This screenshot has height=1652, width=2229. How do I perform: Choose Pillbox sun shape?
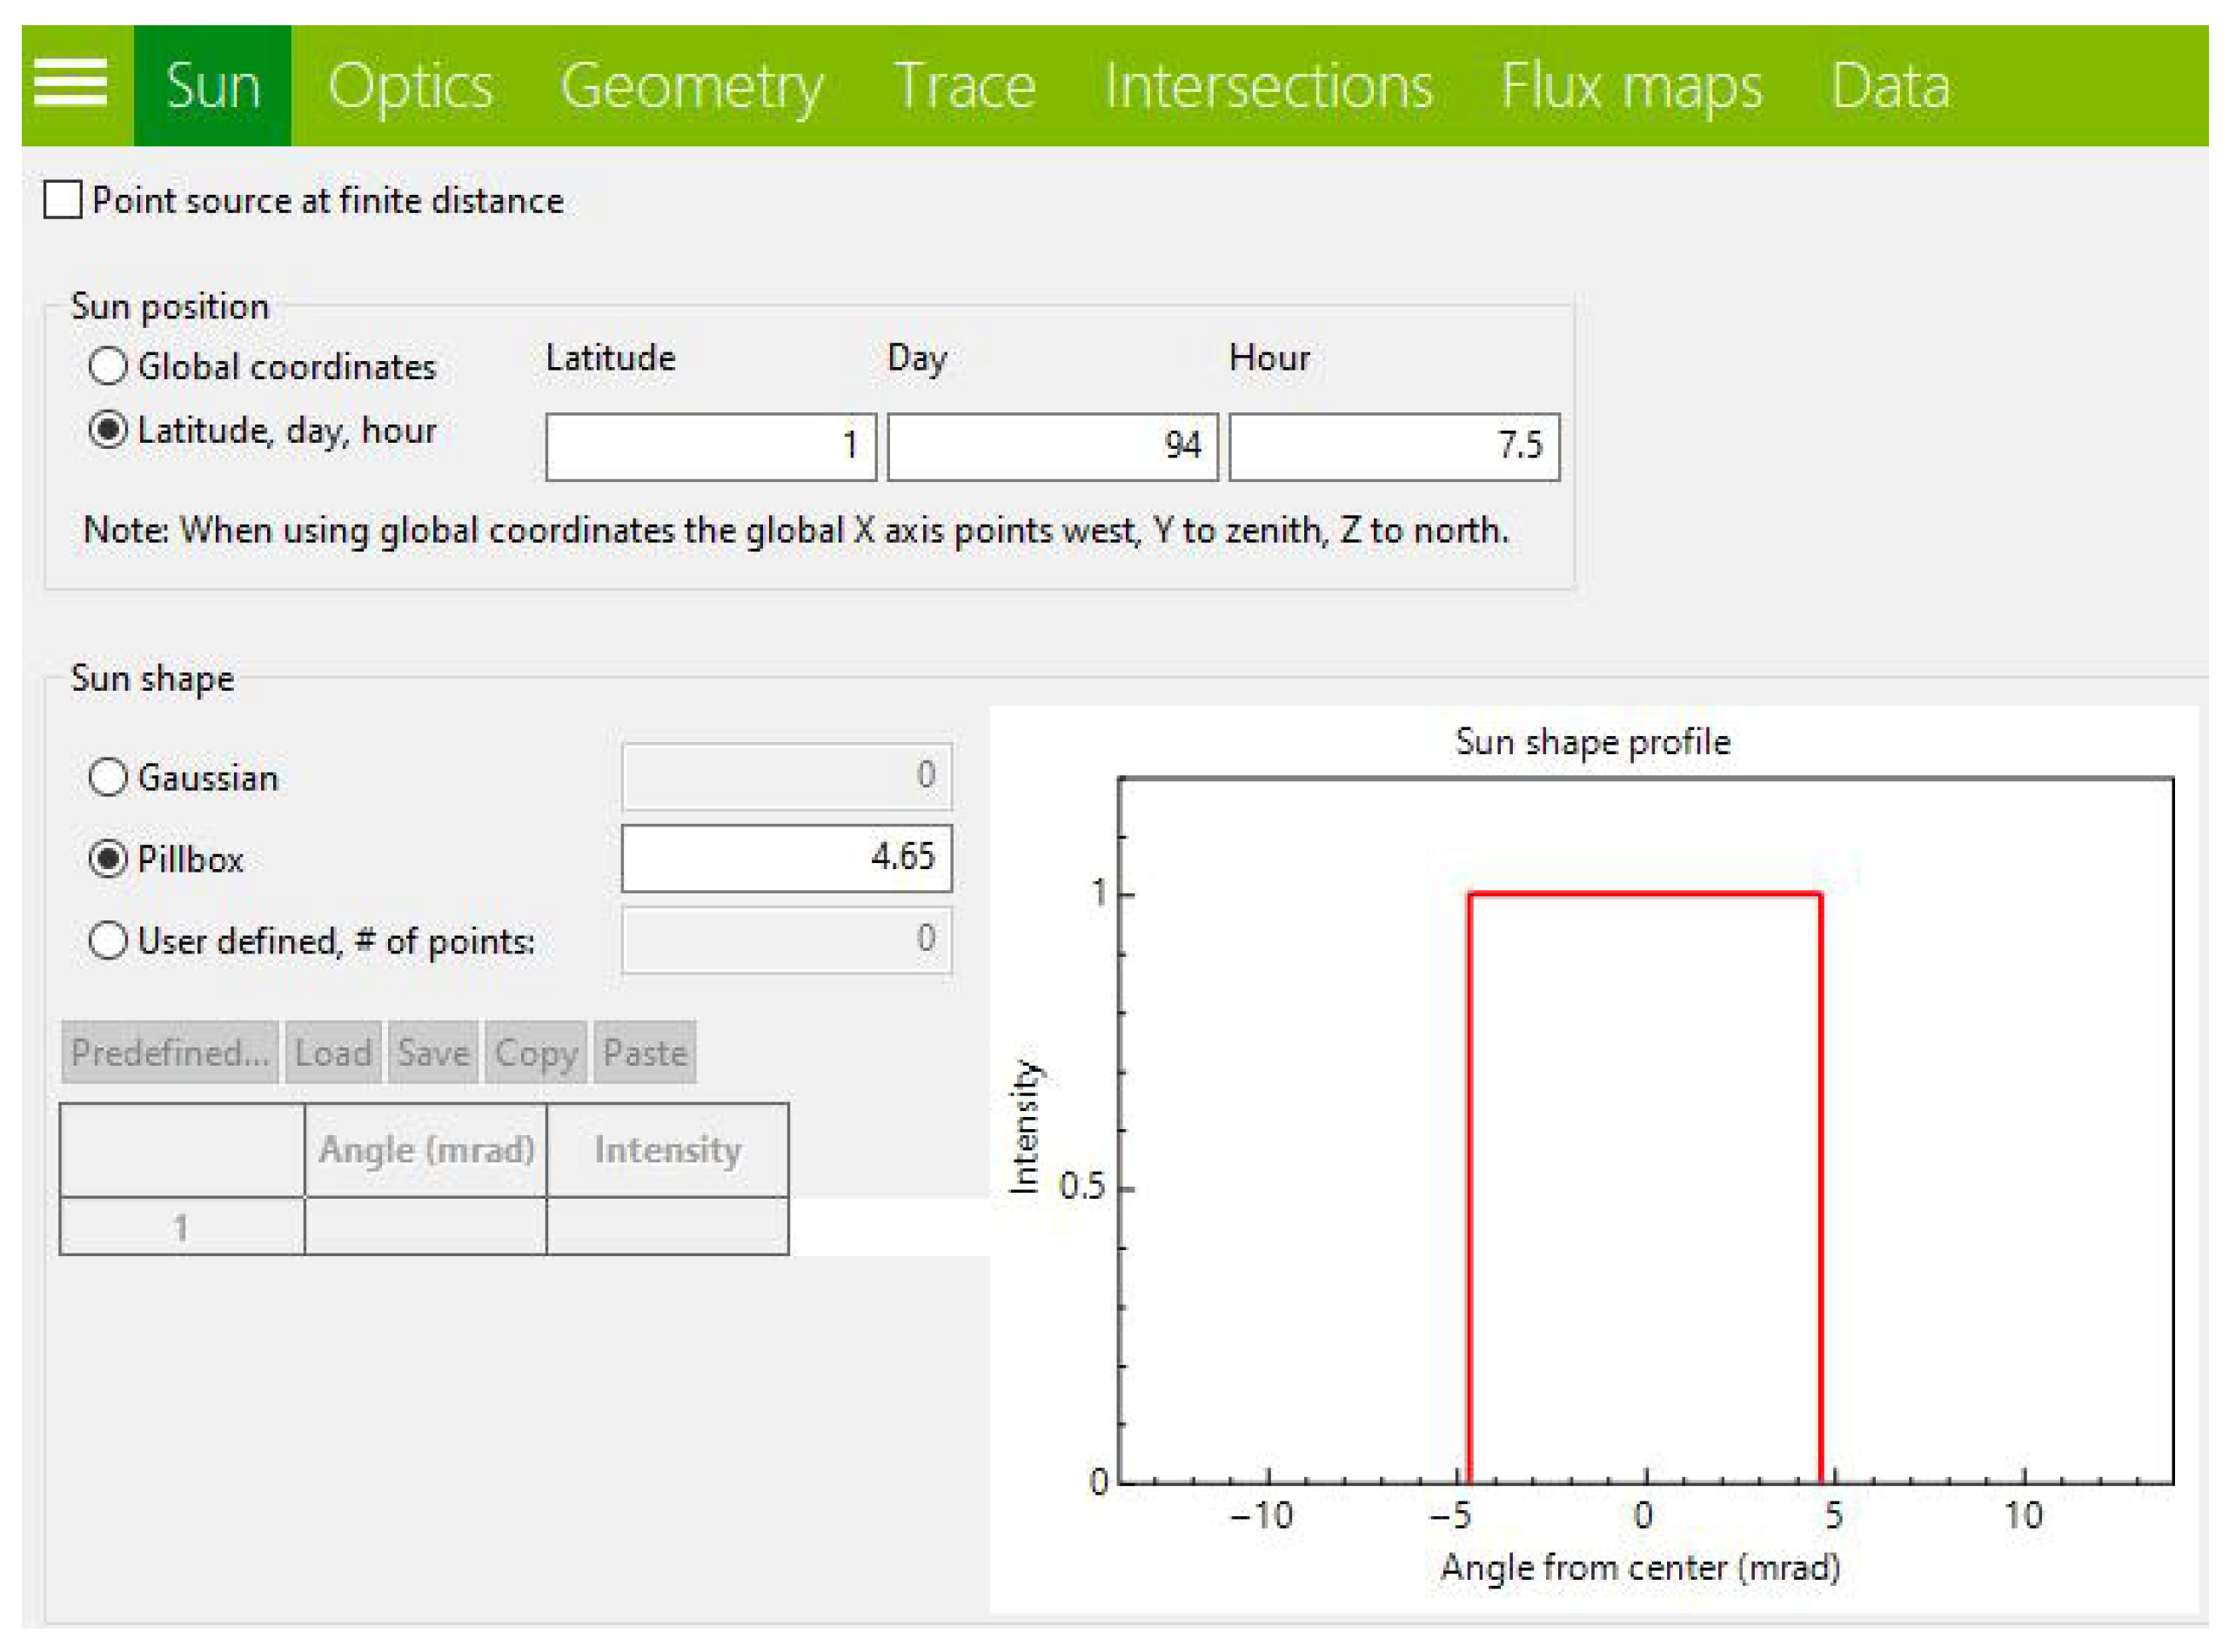click(x=108, y=858)
